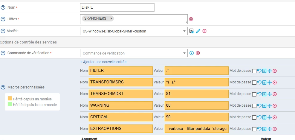The width and height of the screenshot is (295, 140).
Task: Check Mot de passe for EXTRAOPTIONS macro
Action: (254, 129)
